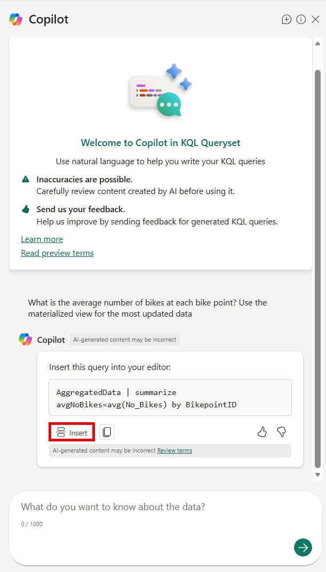326x572 pixels.
Task: Send the question with the arrow button
Action: (303, 547)
